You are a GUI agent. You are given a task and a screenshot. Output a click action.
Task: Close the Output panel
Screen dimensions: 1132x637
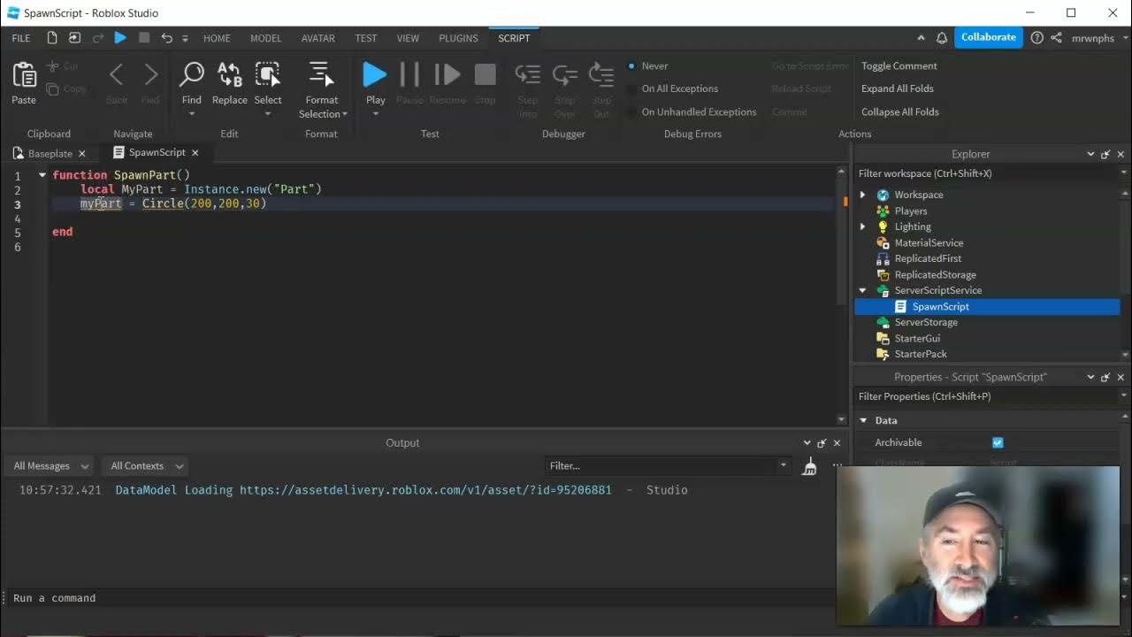[x=837, y=443]
